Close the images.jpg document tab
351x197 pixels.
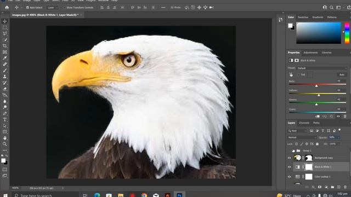81,15
